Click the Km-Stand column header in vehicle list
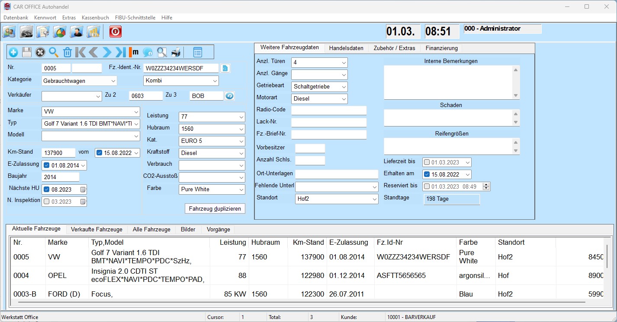 pyautogui.click(x=308, y=243)
